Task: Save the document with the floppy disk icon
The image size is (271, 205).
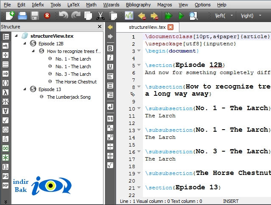Action: pos(35,16)
